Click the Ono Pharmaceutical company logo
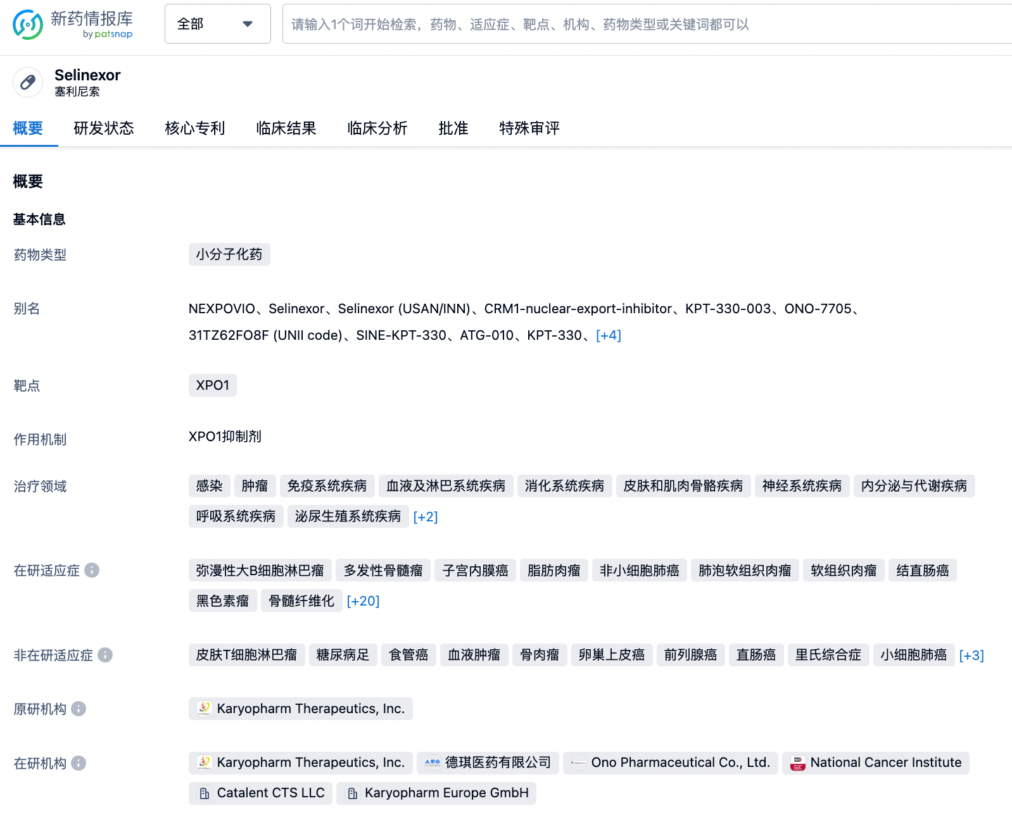Image resolution: width=1012 pixels, height=815 pixels. point(578,762)
